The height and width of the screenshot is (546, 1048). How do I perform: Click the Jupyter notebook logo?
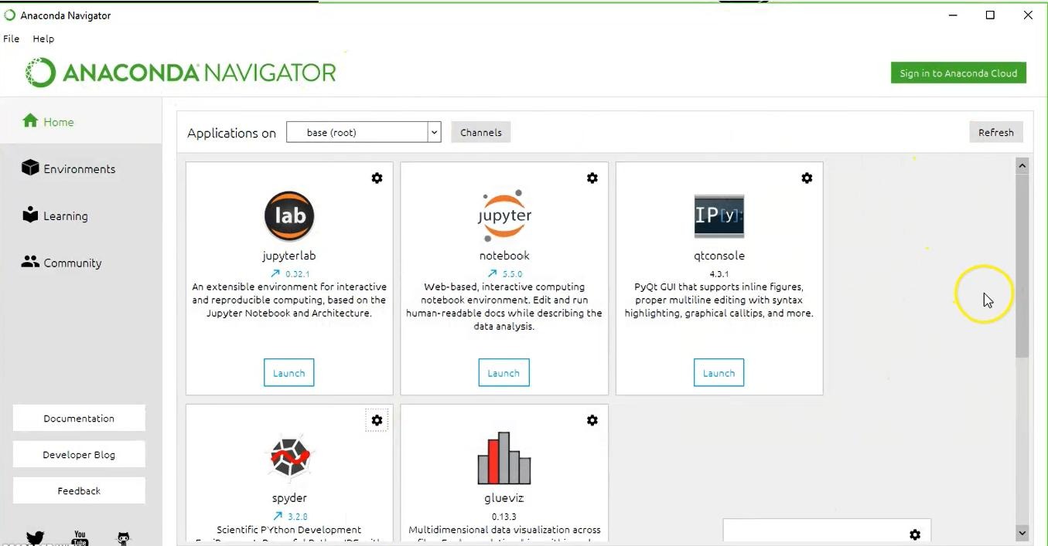(504, 216)
